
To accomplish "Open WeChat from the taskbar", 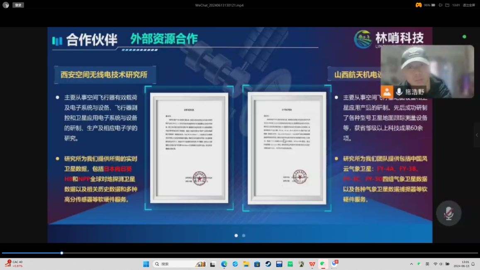I will coord(323,264).
